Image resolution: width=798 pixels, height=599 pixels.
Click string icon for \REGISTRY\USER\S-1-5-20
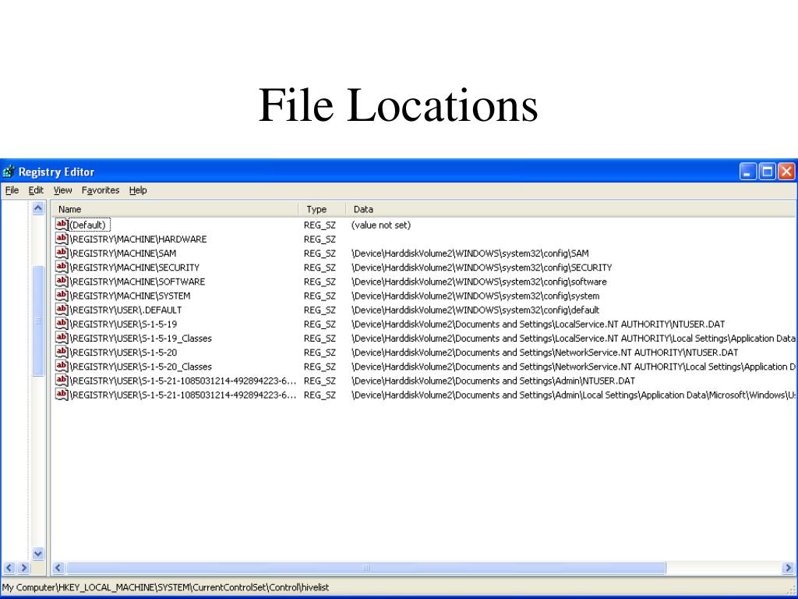[x=62, y=353]
